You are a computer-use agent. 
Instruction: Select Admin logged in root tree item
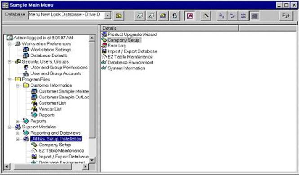(x=44, y=38)
